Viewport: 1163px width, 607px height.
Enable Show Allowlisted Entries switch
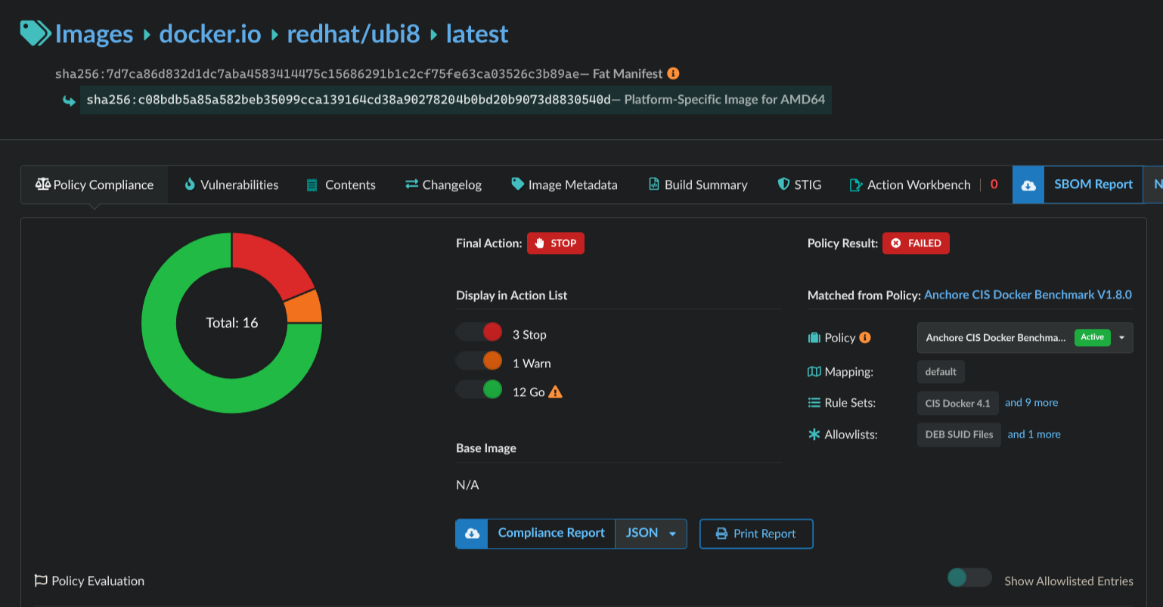click(969, 578)
